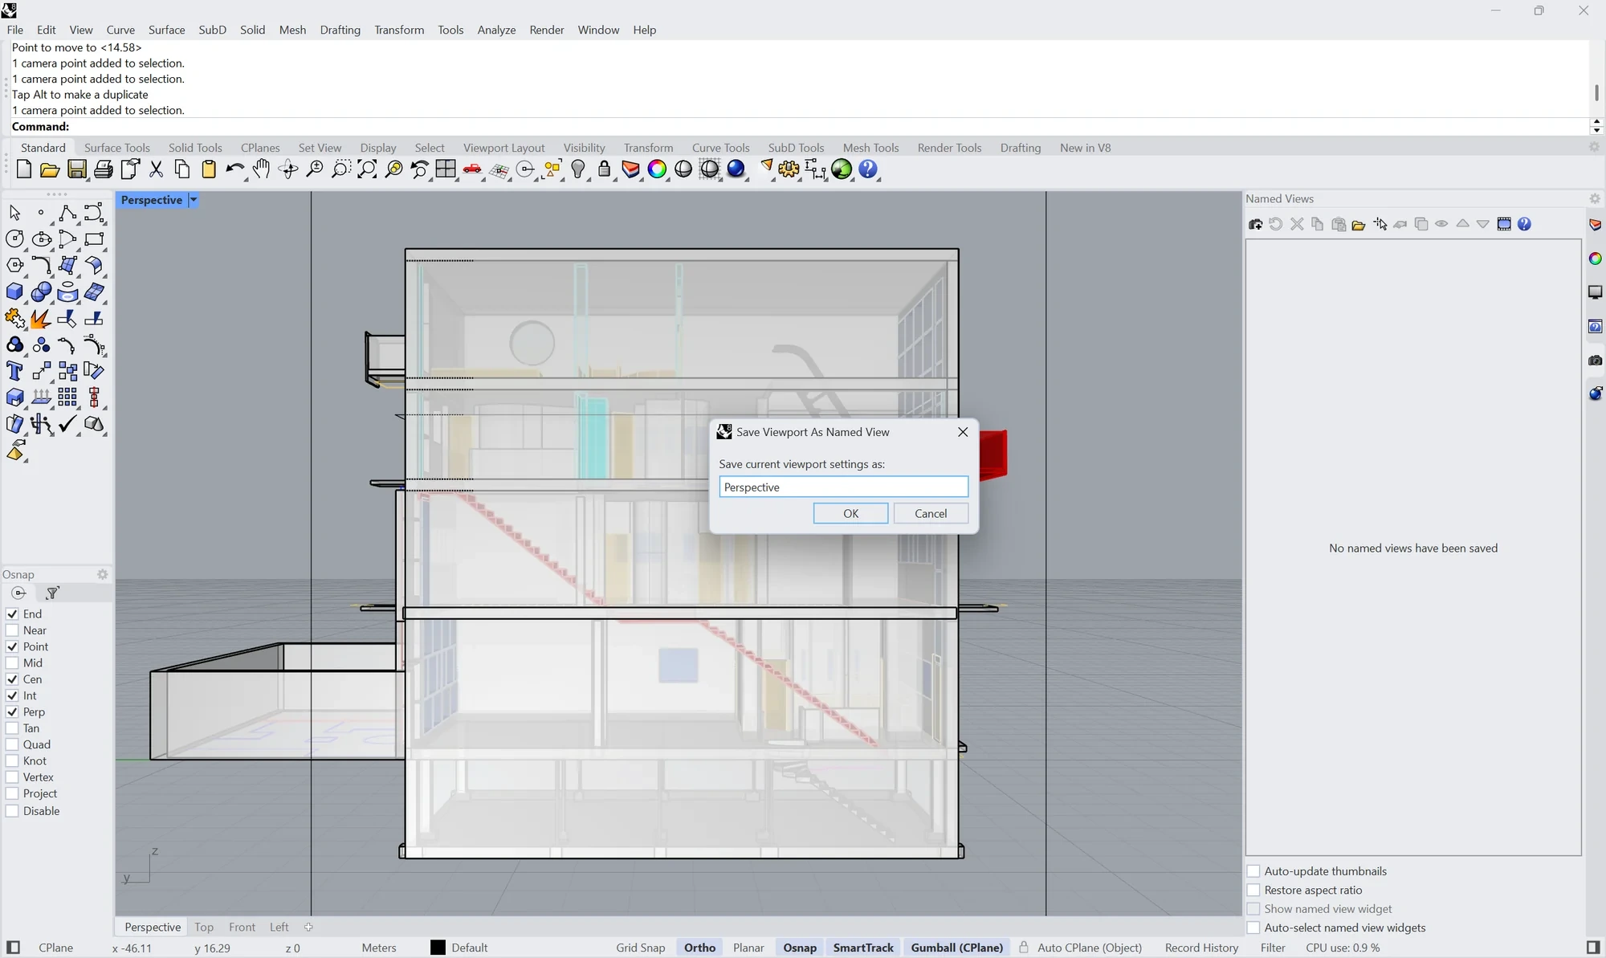
Task: Open the Default layer selector in status bar
Action: 469,948
